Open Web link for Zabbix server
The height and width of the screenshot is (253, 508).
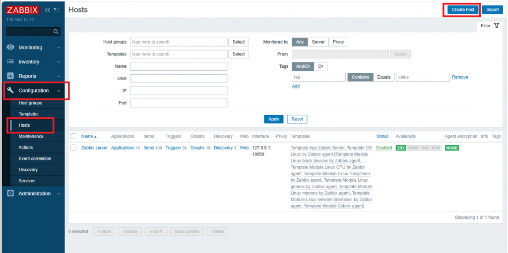coord(244,148)
